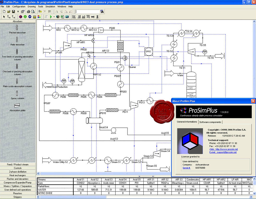Open the File menu
256x199 pixels.
2,7
